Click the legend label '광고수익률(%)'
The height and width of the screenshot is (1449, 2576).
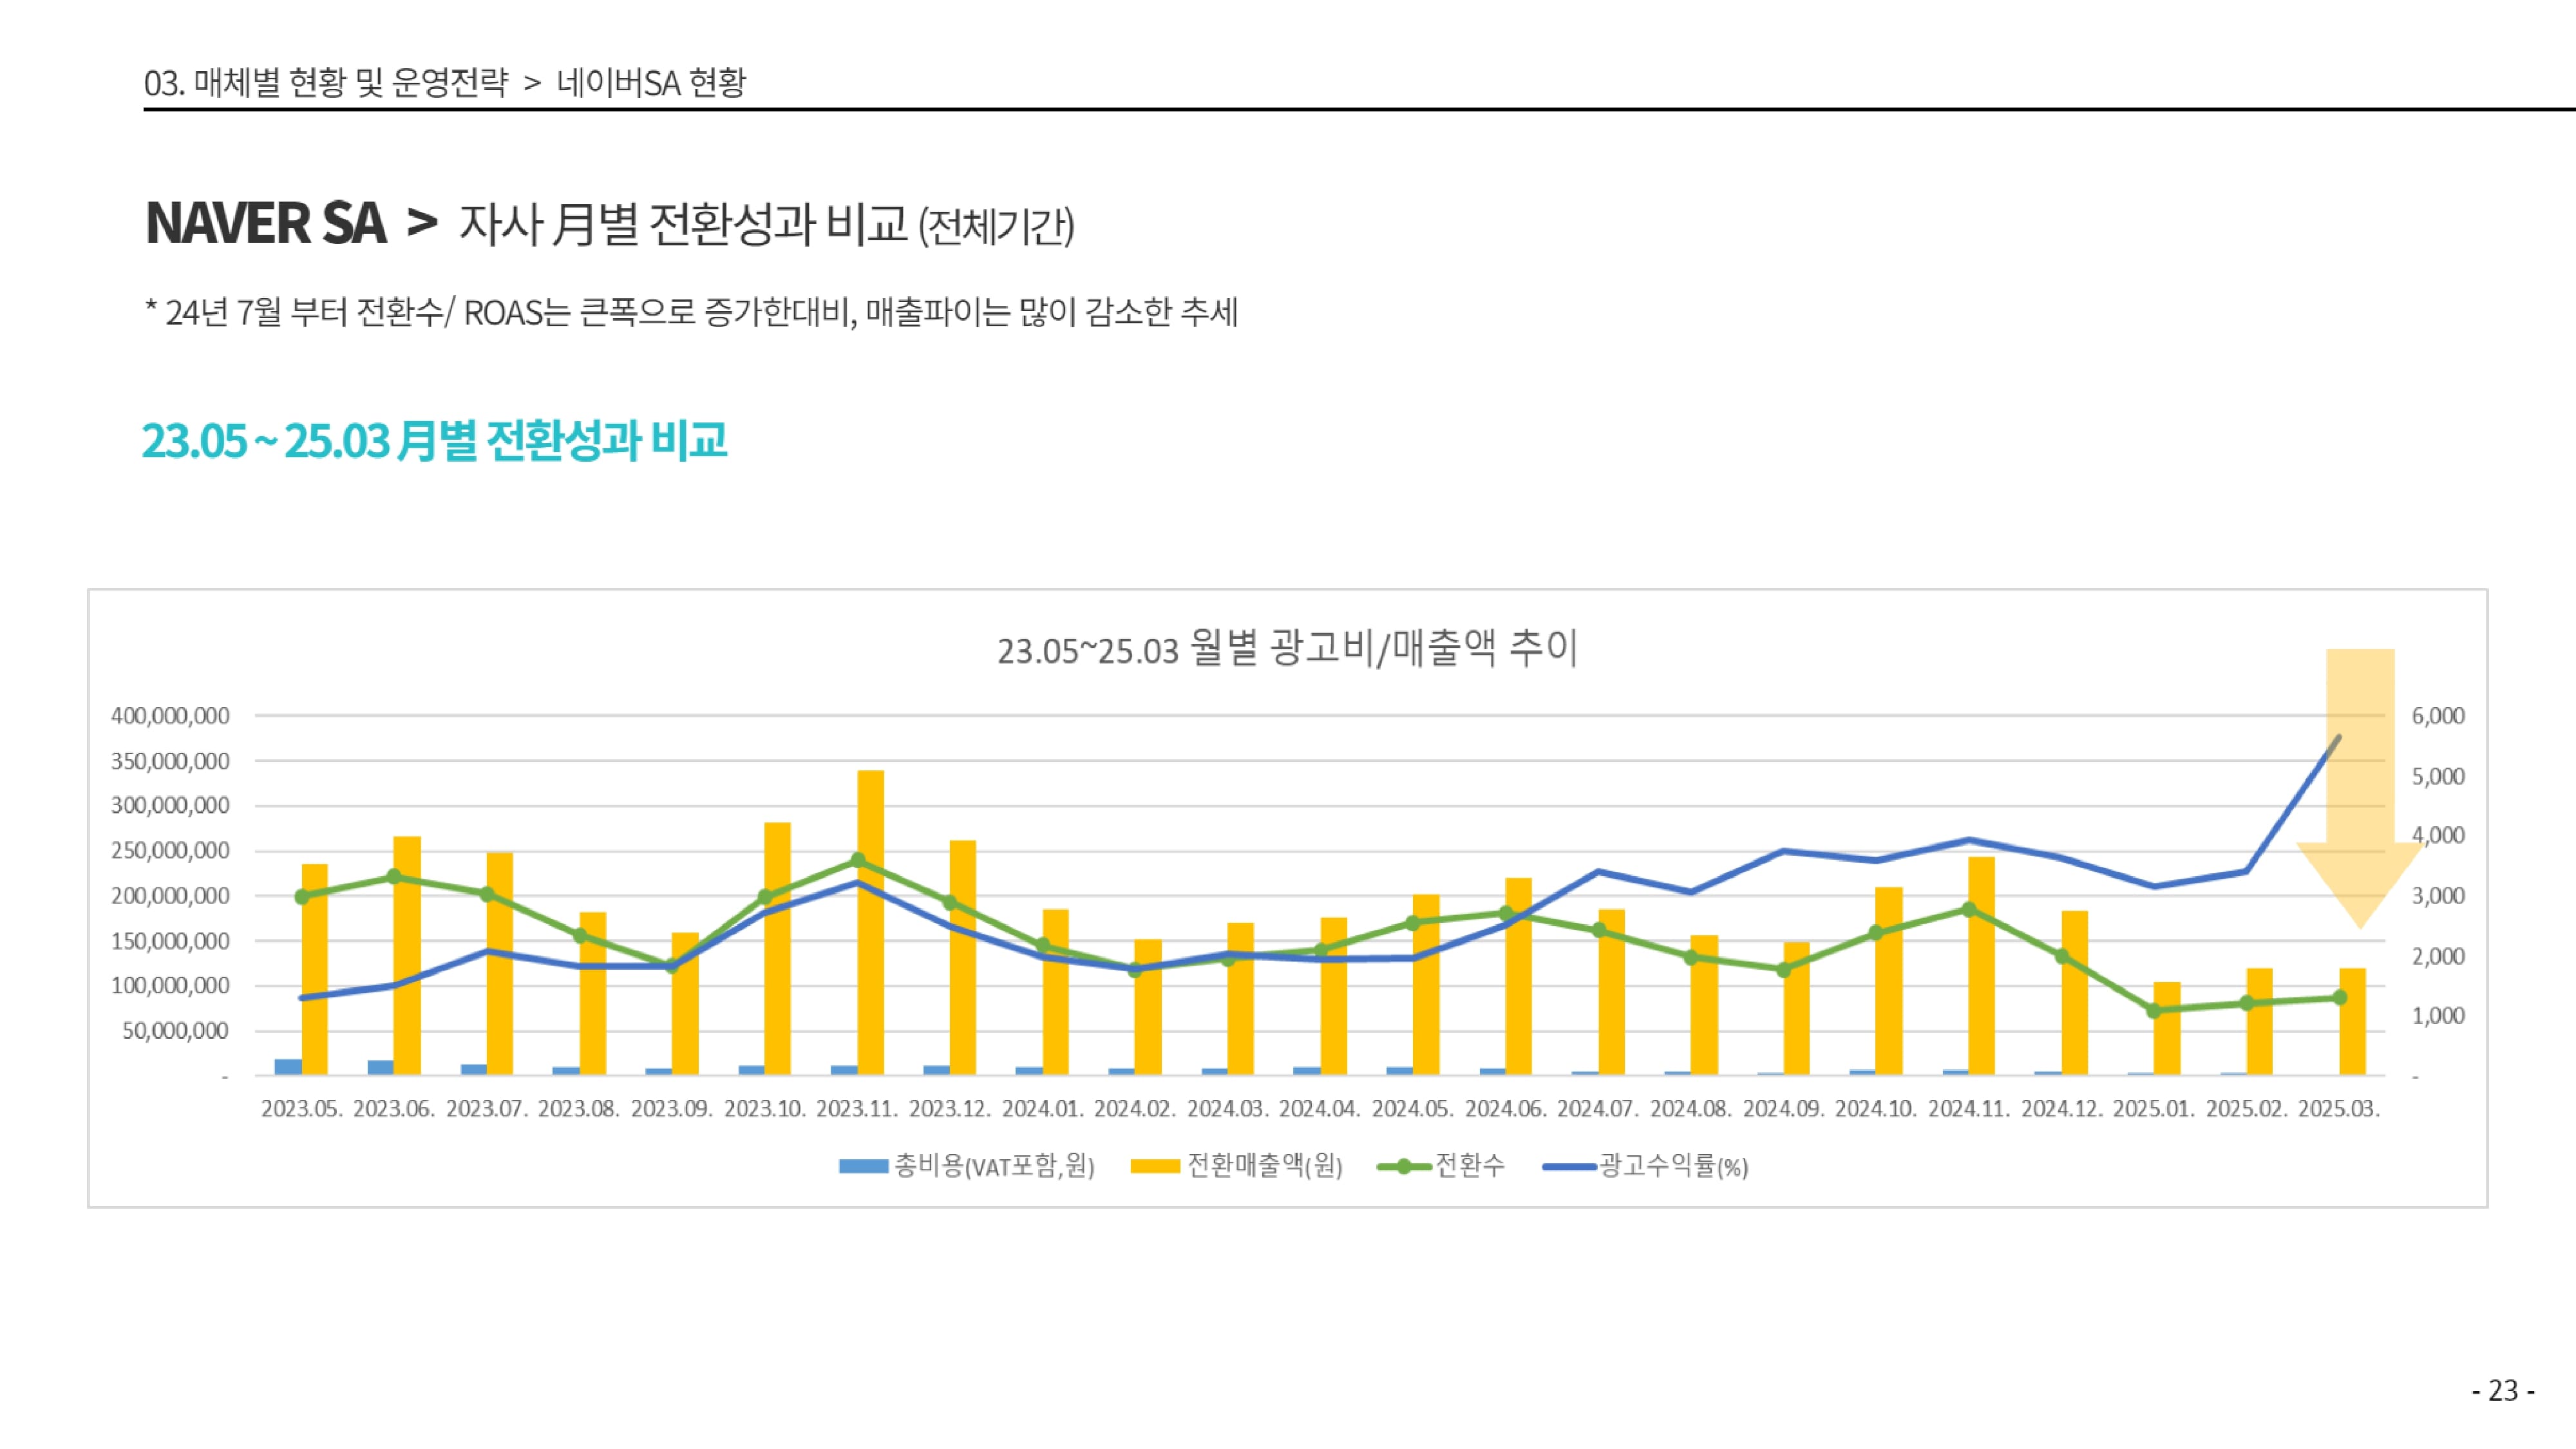pyautogui.click(x=1674, y=1166)
